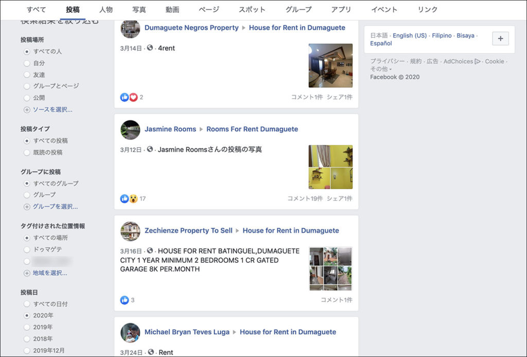Select the 投稿 tab
Image resolution: width=527 pixels, height=357 pixels.
click(73, 9)
